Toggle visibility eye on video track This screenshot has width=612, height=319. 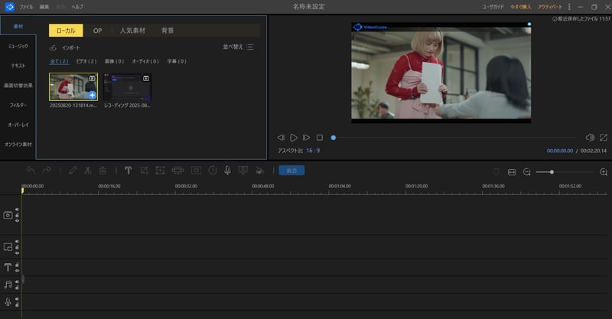tap(17, 220)
